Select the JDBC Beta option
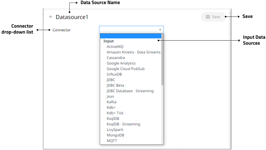This screenshot has width=266, height=150. point(115,85)
